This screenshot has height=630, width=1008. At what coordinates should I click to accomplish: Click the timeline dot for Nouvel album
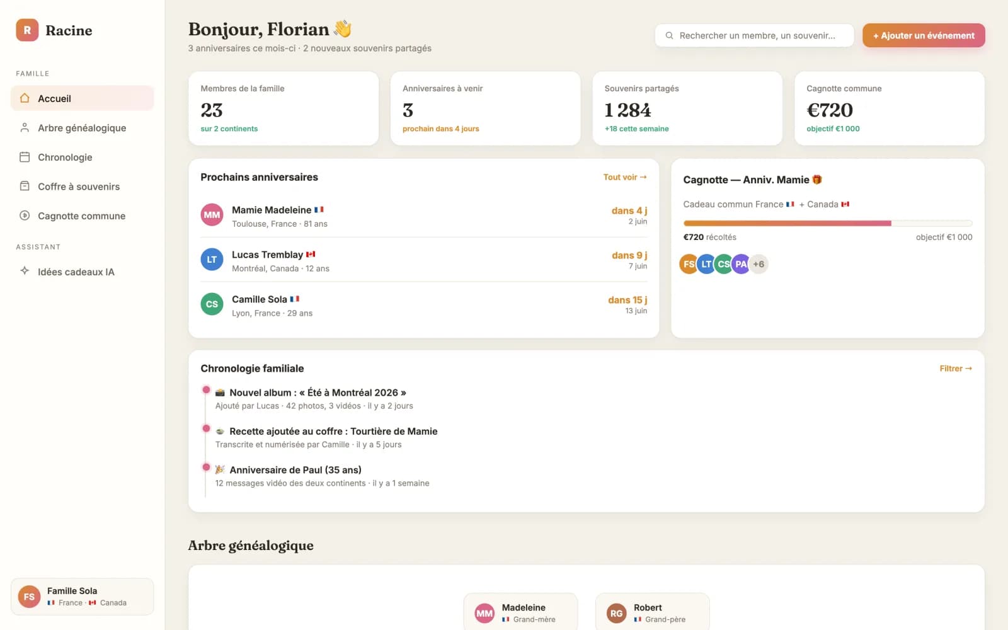(206, 390)
